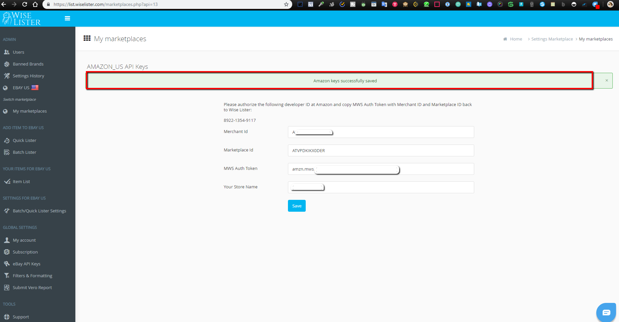The image size is (619, 322).
Task: Click the Support lifebuoy icon
Action: point(7,317)
